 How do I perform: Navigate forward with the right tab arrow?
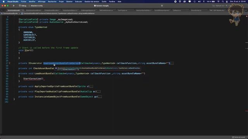point(5,10)
